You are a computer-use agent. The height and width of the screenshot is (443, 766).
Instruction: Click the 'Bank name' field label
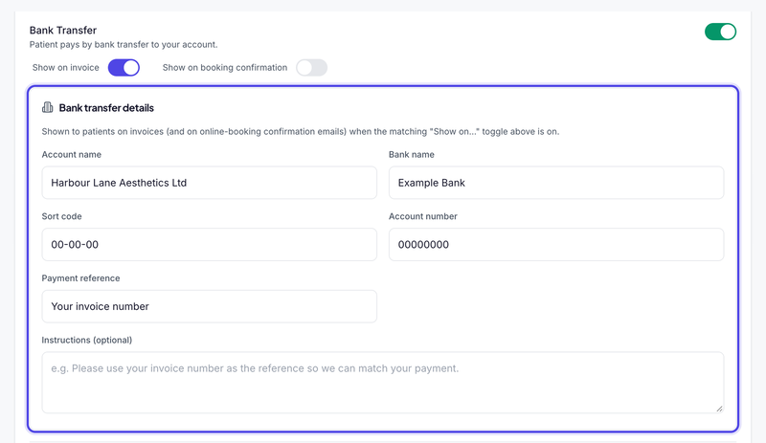(x=412, y=154)
